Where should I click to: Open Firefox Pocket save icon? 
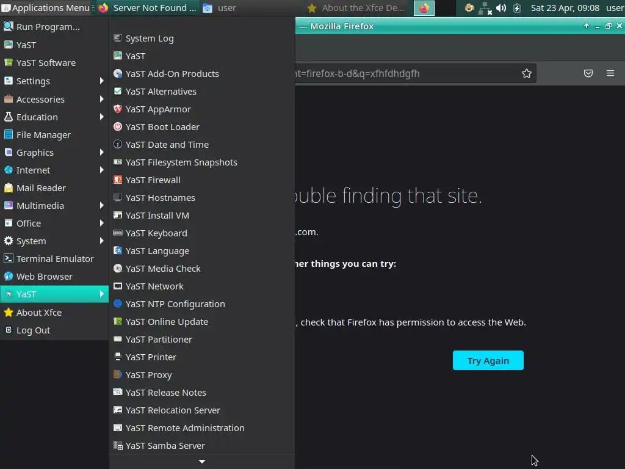click(588, 73)
